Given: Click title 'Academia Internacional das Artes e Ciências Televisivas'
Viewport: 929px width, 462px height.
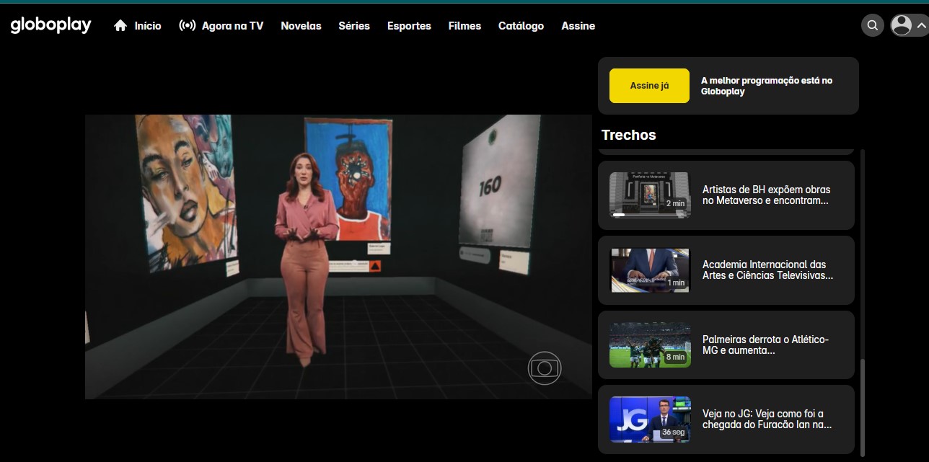Looking at the screenshot, I should [767, 270].
